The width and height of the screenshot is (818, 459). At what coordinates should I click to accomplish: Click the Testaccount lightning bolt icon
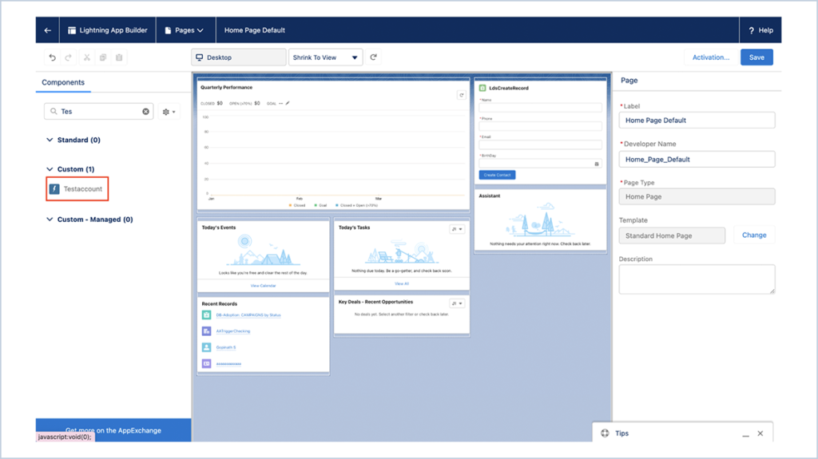[x=54, y=189]
